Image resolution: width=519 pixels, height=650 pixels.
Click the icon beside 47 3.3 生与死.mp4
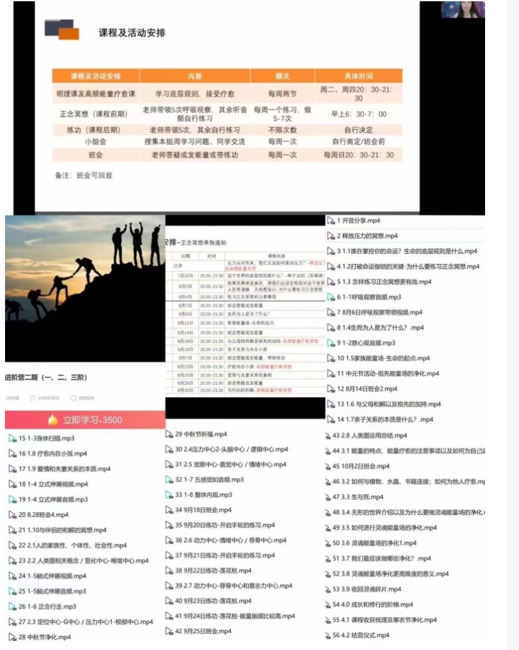pos(327,497)
